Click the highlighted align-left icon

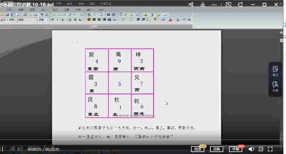pos(89,20)
